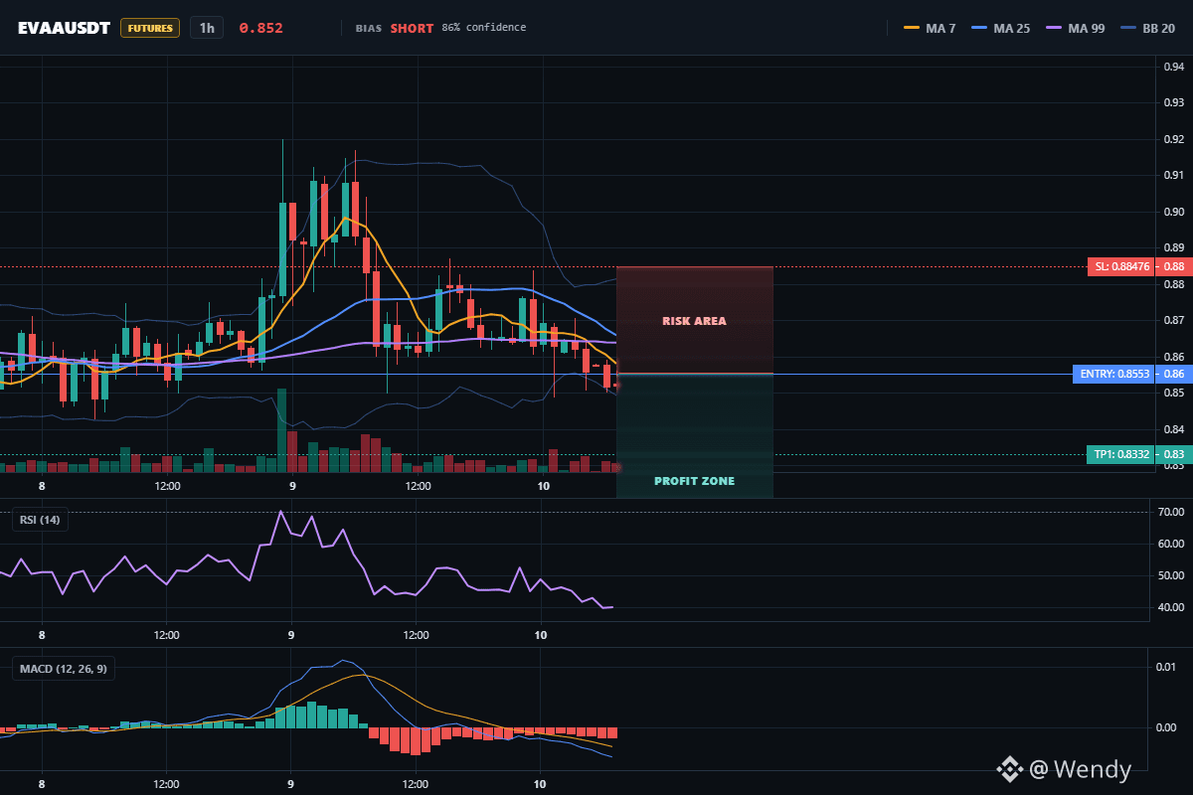The height and width of the screenshot is (795, 1193).
Task: Click the 0.91 price axis value
Action: tap(1174, 175)
